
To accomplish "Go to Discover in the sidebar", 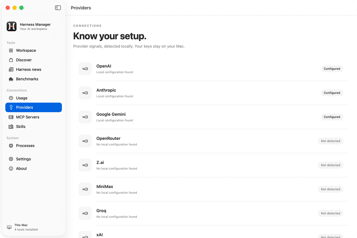I will pyautogui.click(x=34, y=60).
